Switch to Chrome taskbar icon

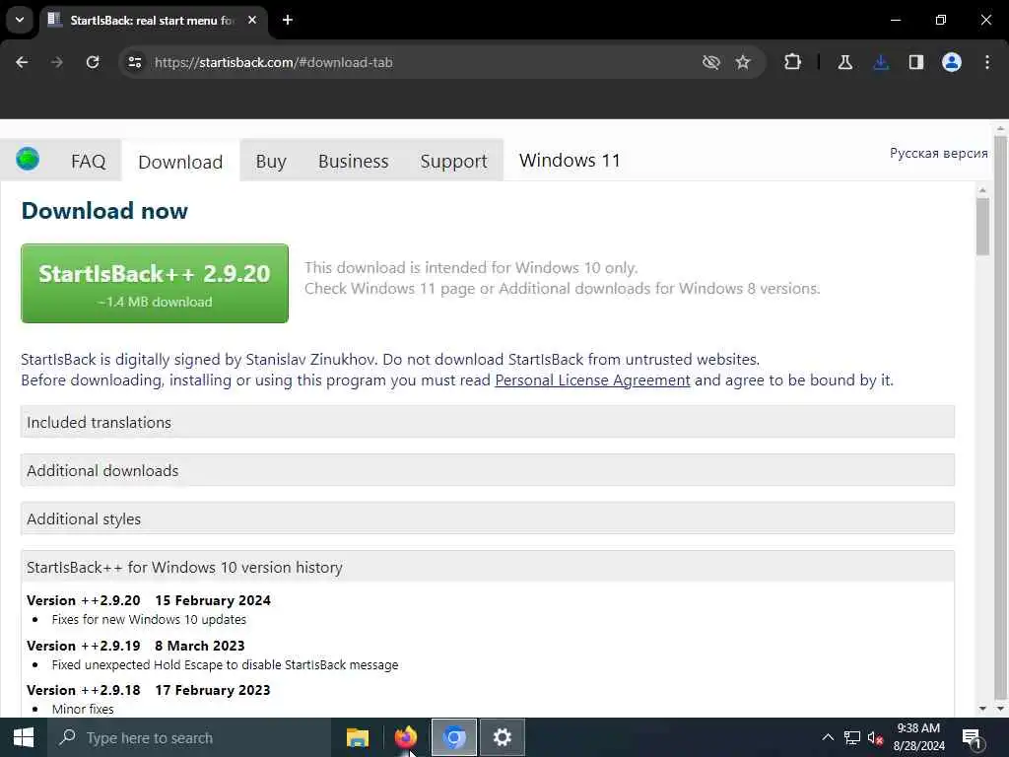coord(454,737)
